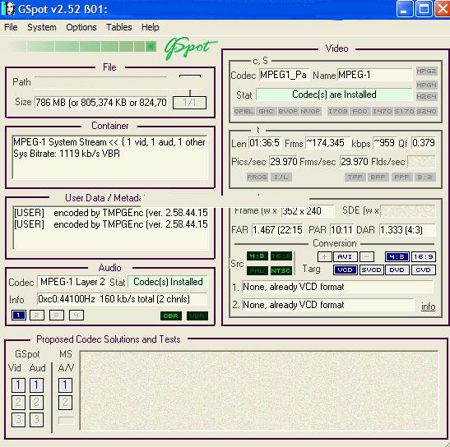This screenshot has width=450, height=447.
Task: Click the I709 colorimetry indicator
Action: tap(338, 111)
